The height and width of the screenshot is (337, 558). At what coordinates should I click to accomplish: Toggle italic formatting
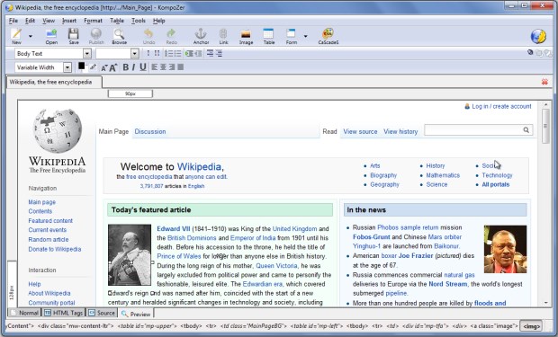134,67
